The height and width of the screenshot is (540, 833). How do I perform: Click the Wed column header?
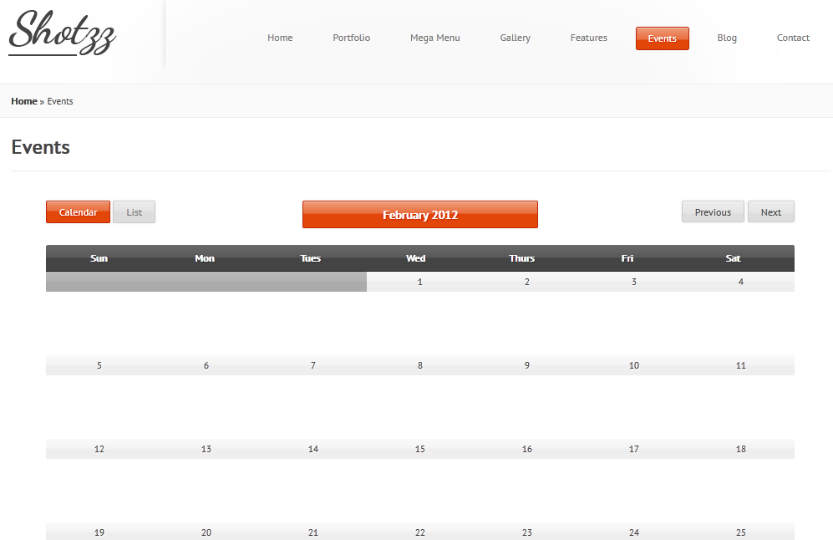click(416, 258)
